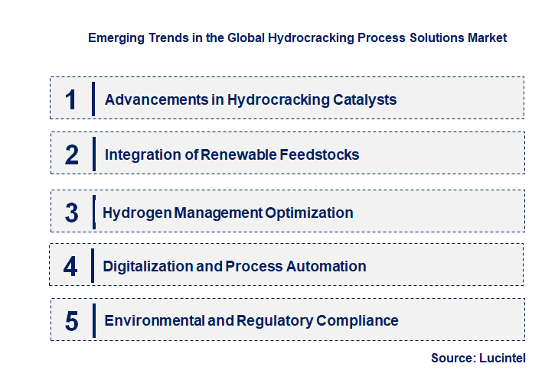Select 'Digitalization and Process Automation' text

point(234,266)
